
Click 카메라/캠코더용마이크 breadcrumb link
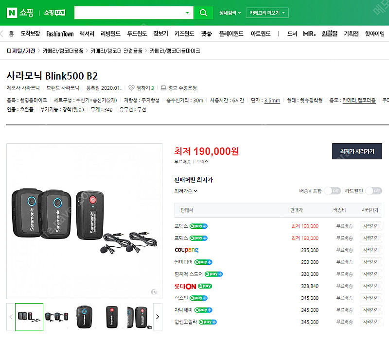(x=175, y=51)
